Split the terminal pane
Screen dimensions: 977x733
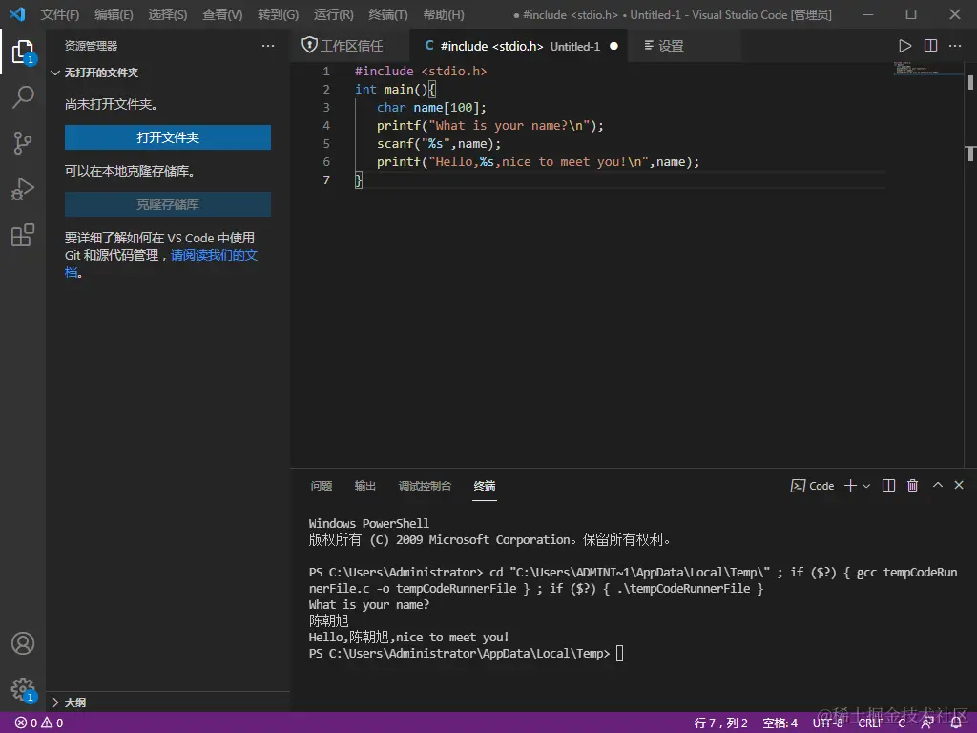tap(888, 486)
